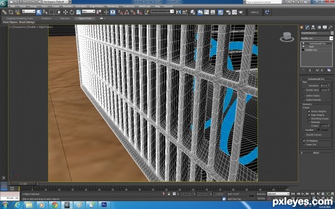Click the Select and Manipulate icon
Image resolution: width=335 pixels, height=209 pixels.
click(x=106, y=12)
